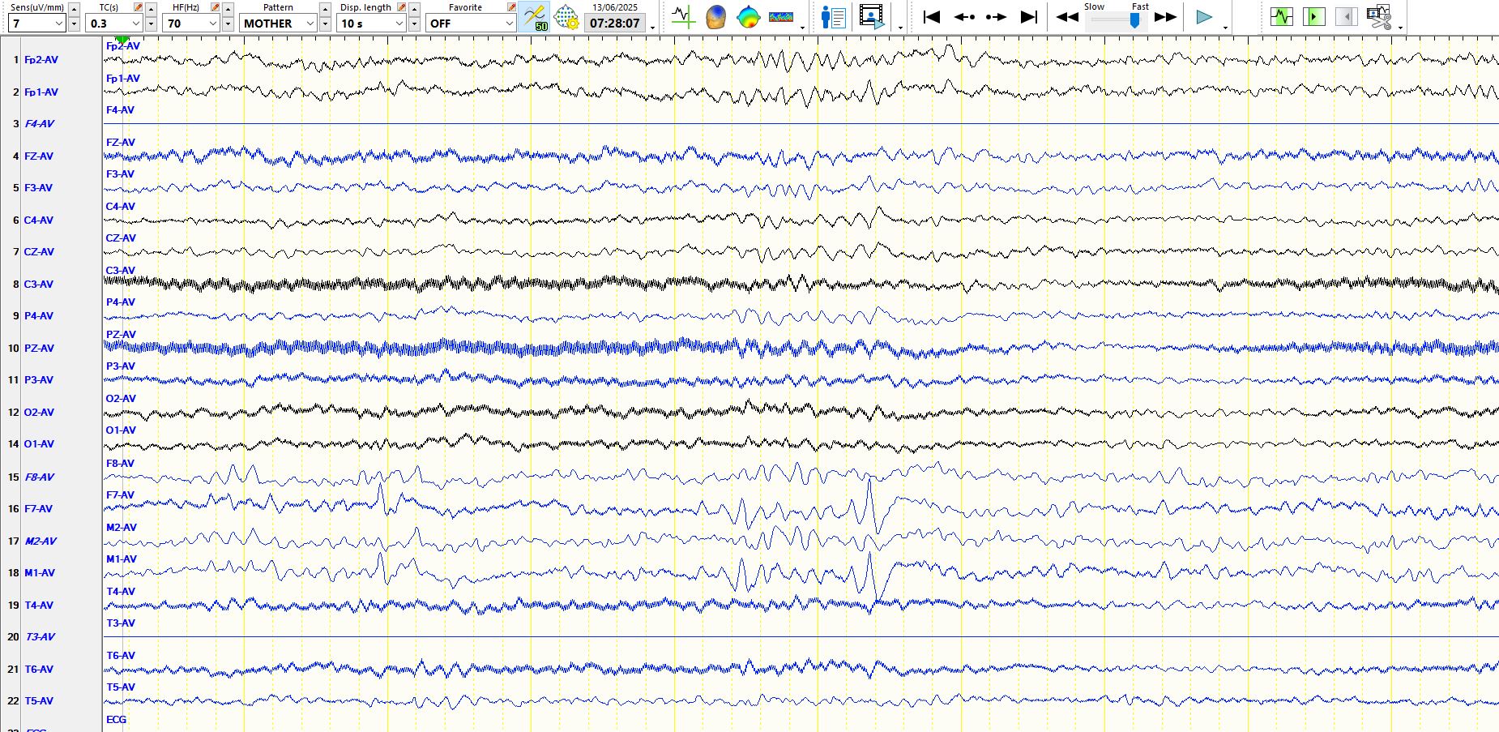Screen dimensions: 1499x732
Task: Click the cursor measurement waveform icon
Action: coord(683,16)
